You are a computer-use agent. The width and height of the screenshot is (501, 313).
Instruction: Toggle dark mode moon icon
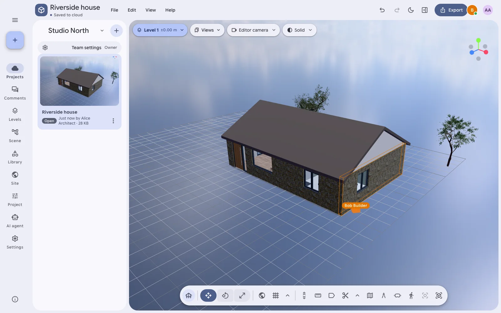tap(411, 10)
